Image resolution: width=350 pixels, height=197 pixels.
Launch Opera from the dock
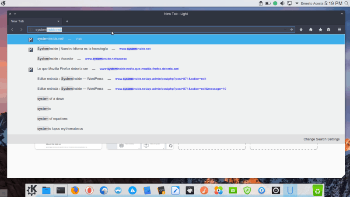89,190
